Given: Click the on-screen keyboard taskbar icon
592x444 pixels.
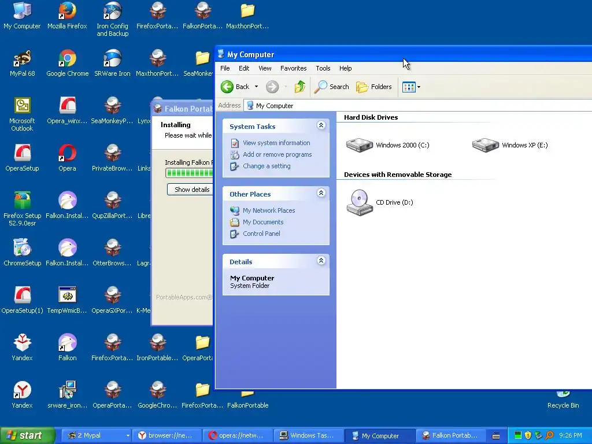Looking at the screenshot, I should [496, 436].
